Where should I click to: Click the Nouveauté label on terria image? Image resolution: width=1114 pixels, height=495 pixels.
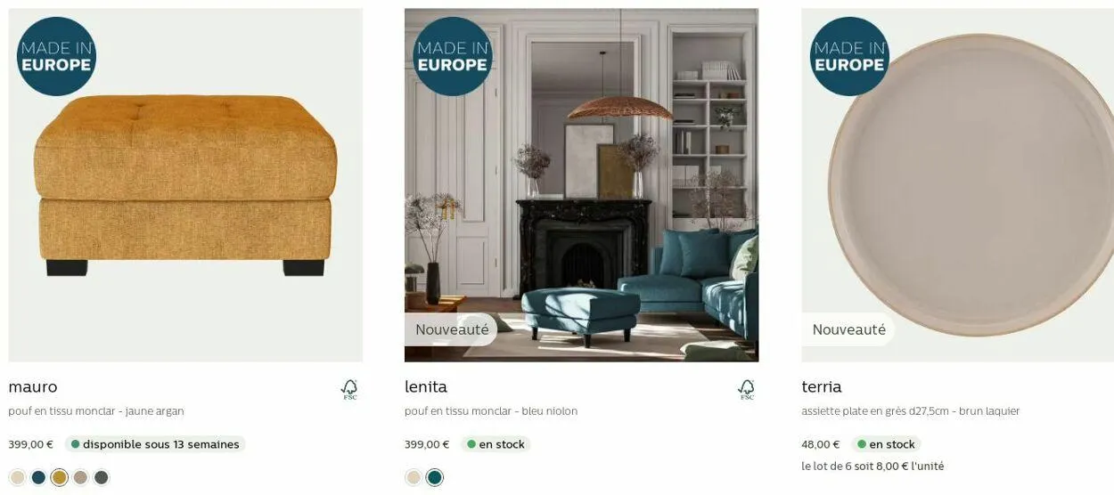pos(848,329)
